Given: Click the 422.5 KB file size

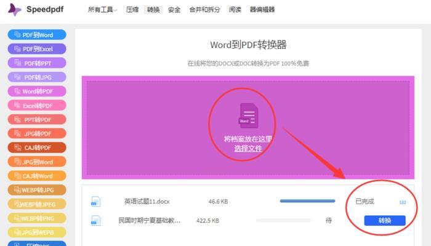Looking at the screenshot, I should pos(208,220).
